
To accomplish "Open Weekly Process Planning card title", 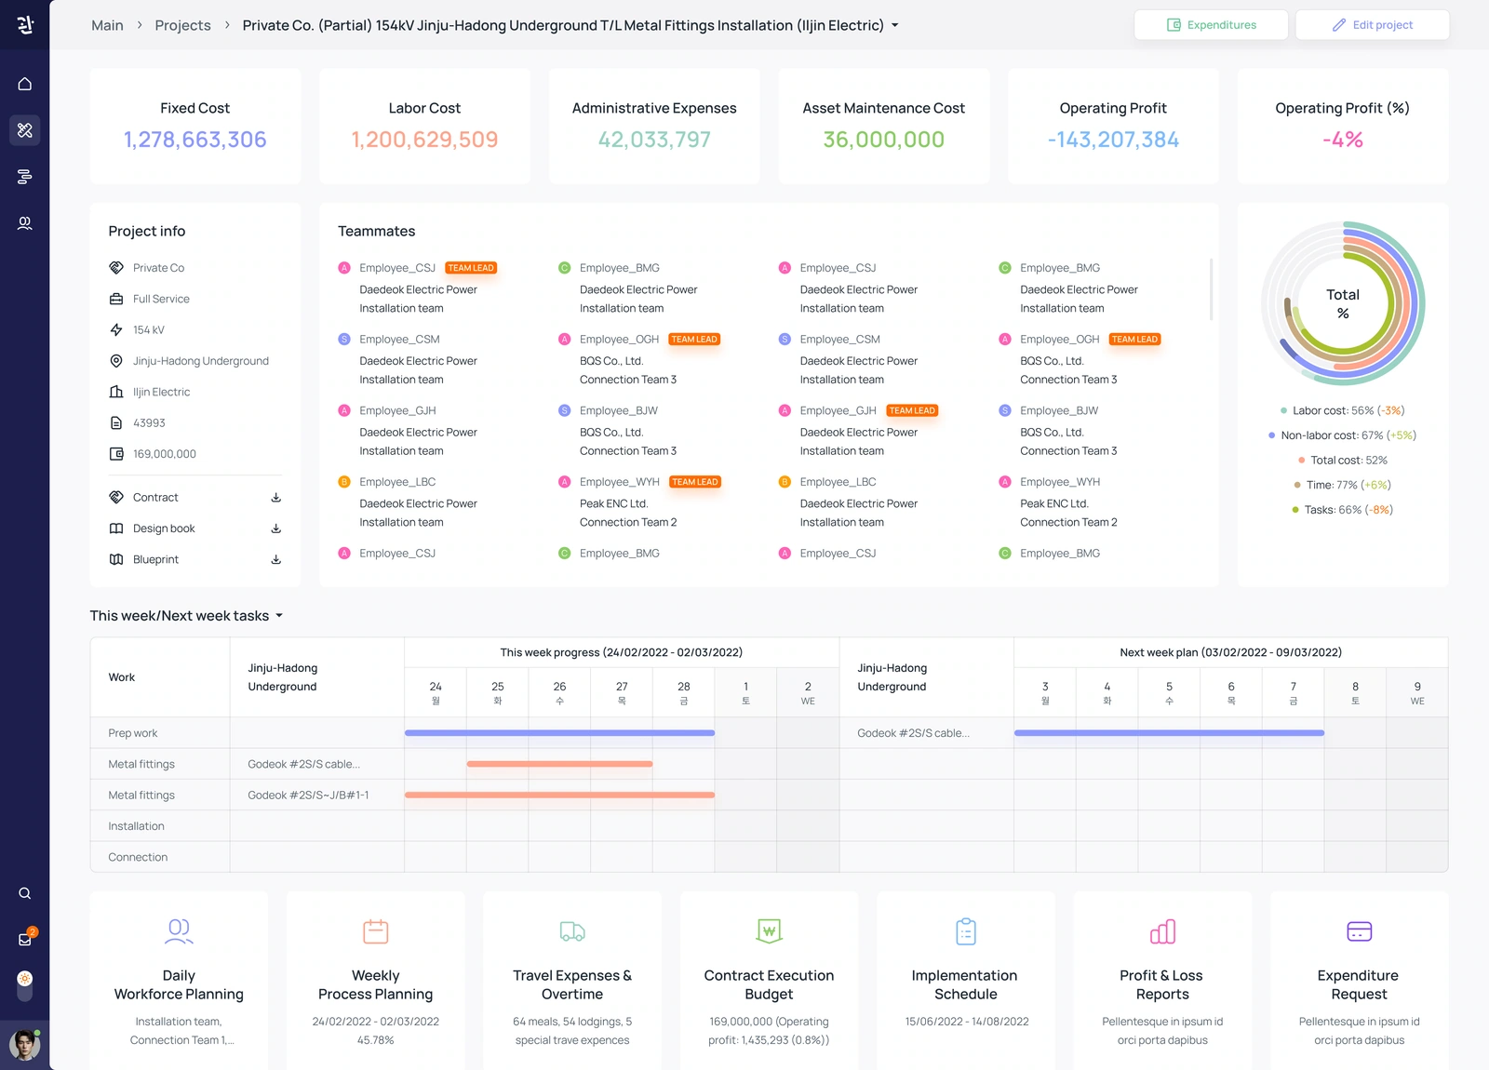I will [x=376, y=984].
